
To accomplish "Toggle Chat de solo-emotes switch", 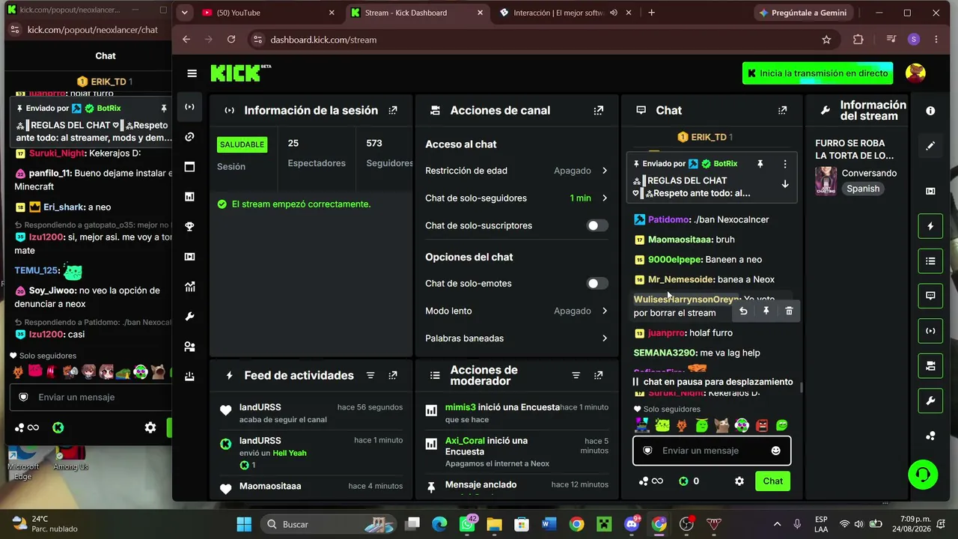I will (x=597, y=284).
